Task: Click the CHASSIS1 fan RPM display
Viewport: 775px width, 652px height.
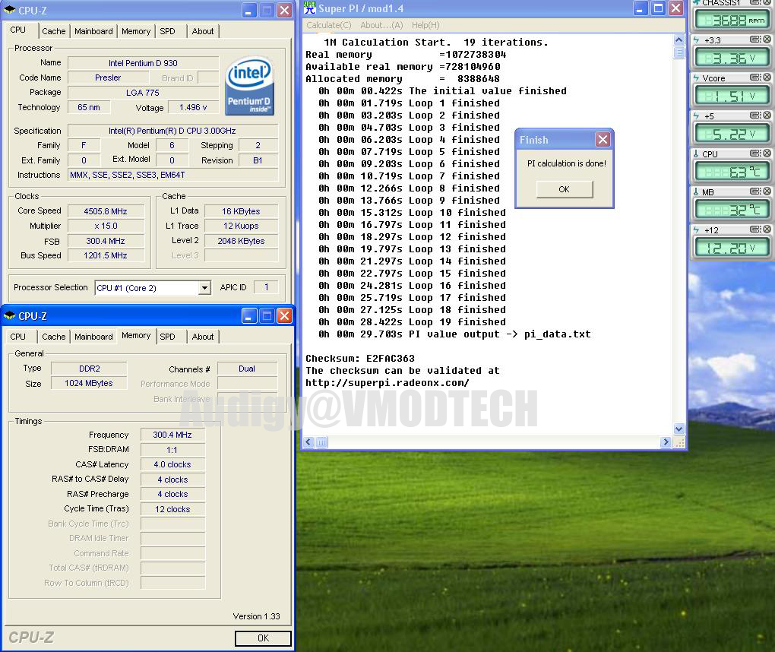Action: [x=732, y=21]
